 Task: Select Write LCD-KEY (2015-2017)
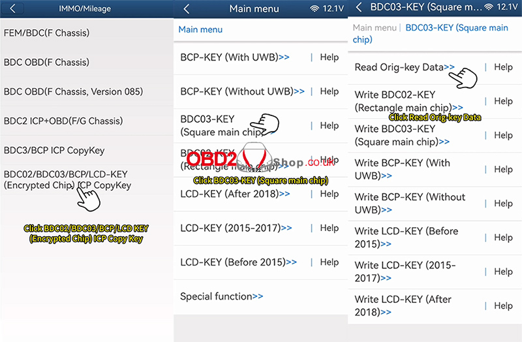click(405, 272)
